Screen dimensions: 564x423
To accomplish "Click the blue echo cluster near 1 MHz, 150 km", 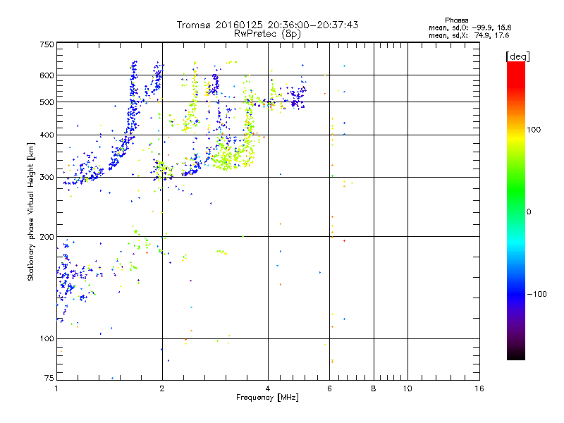I will click(66, 281).
